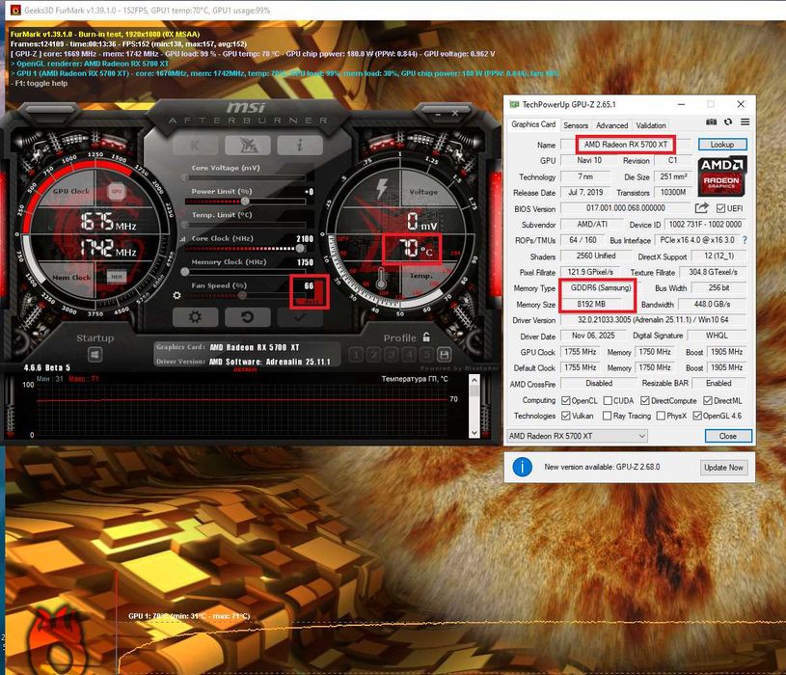Open Kombustor with the K button in Afterburner
Image resolution: width=786 pixels, height=675 pixels.
pos(195,146)
